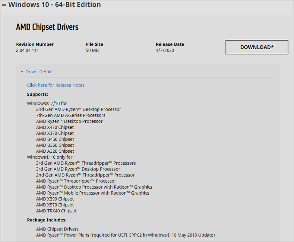The image size is (294, 242).
Task: Click the AMD X570 Chipset entry
Action: tap(55, 205)
